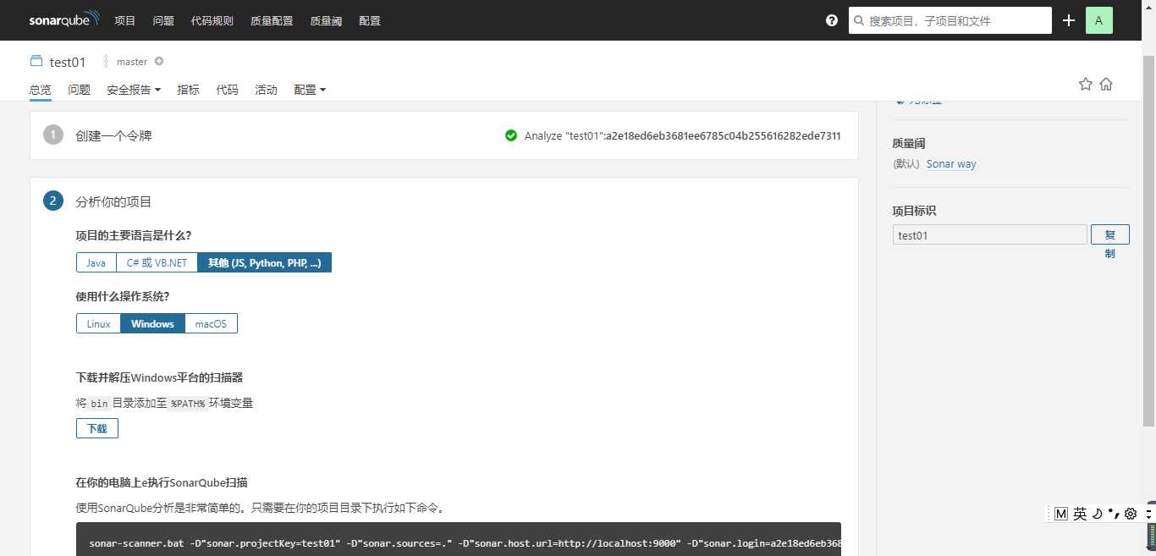
Task: Open 问题 in the top navigation
Action: point(163,20)
